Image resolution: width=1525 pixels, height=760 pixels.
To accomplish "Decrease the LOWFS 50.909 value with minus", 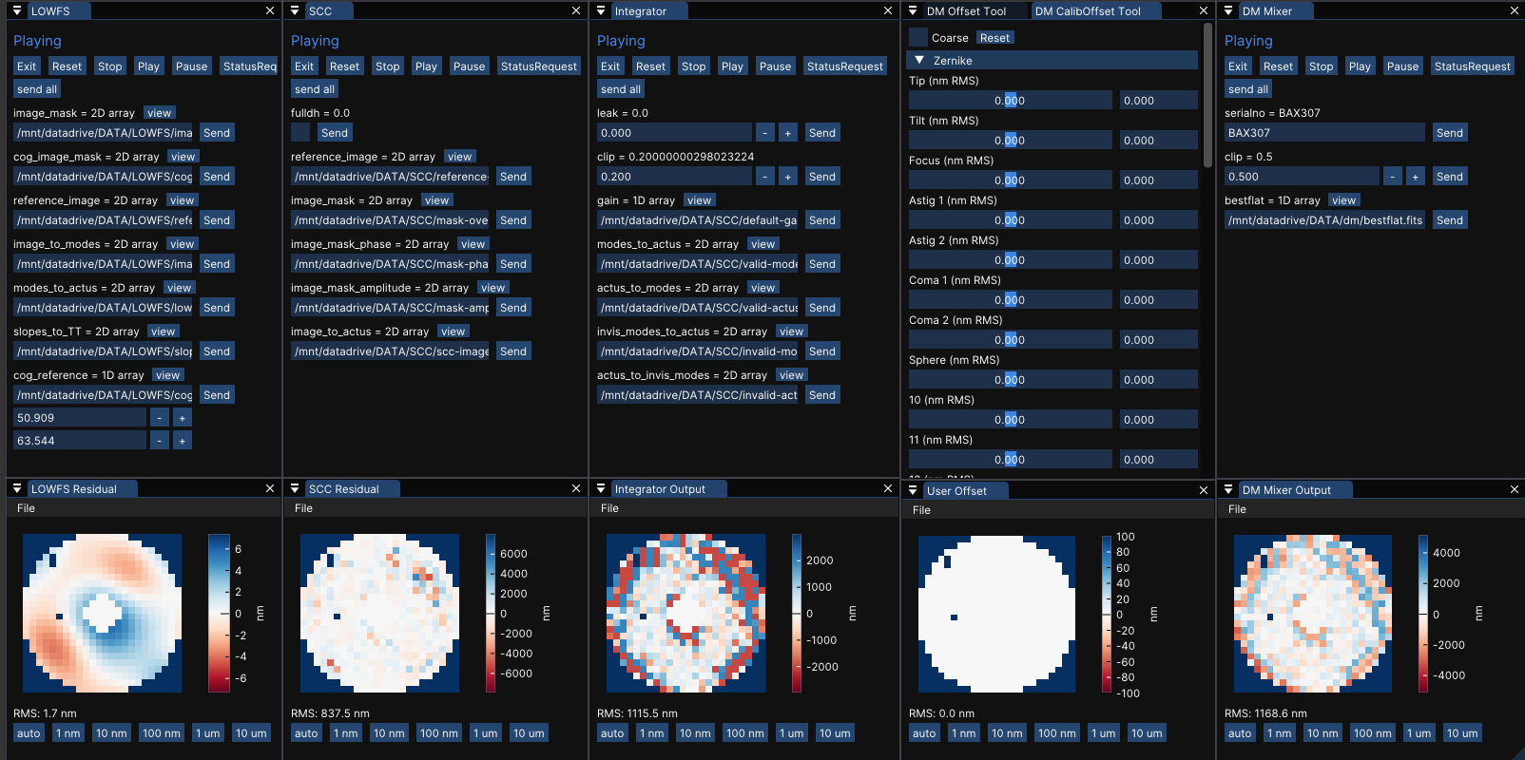I will [x=160, y=418].
